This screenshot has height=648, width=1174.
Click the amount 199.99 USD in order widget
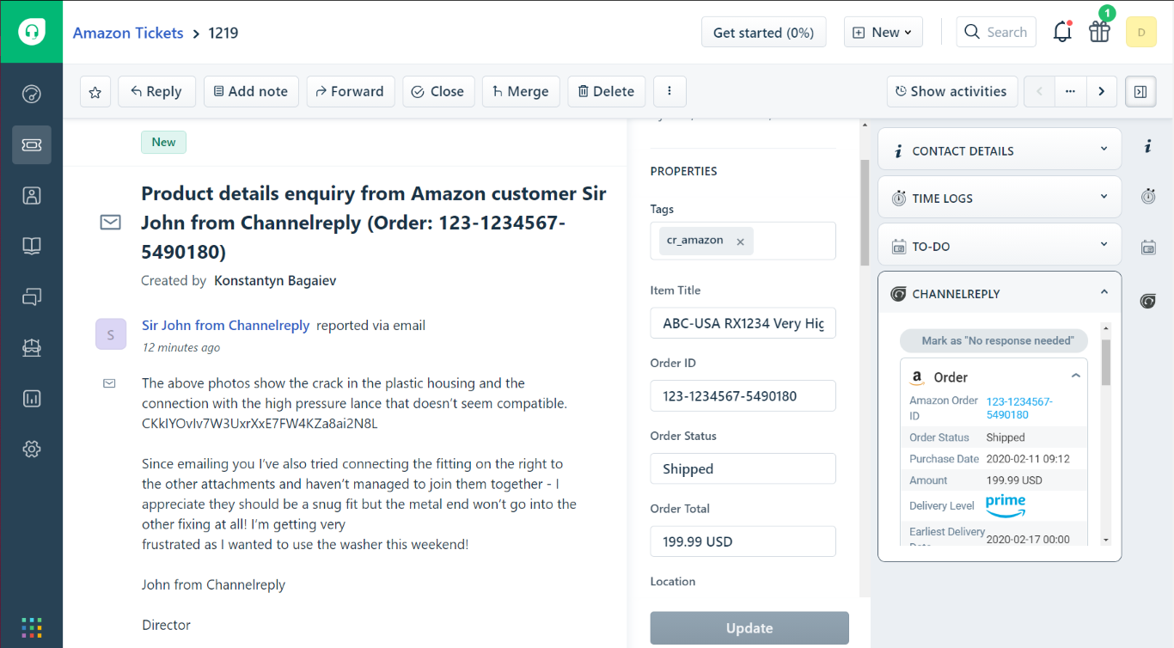[x=1014, y=480]
